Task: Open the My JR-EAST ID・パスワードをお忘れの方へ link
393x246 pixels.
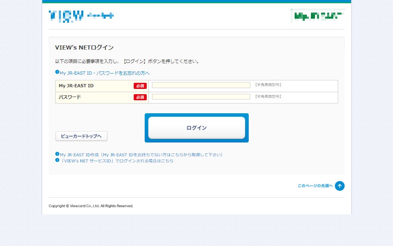Action: (104, 73)
